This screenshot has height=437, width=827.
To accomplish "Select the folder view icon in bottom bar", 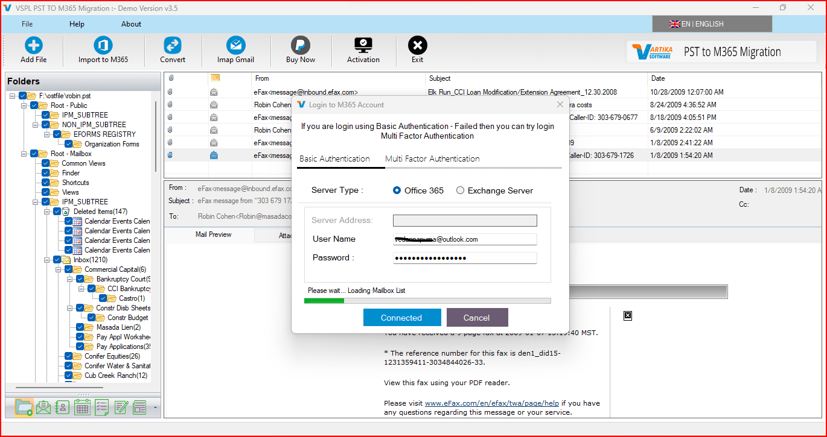I will pos(24,407).
